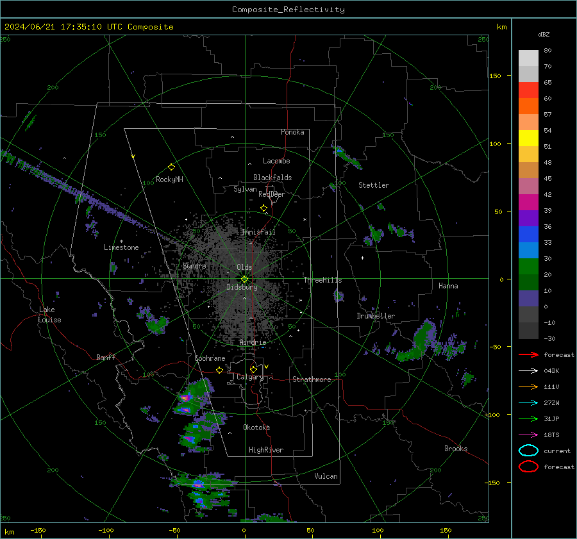Image resolution: width=577 pixels, height=539 pixels.
Task: Click the Ponoka label
Action: (x=292, y=132)
